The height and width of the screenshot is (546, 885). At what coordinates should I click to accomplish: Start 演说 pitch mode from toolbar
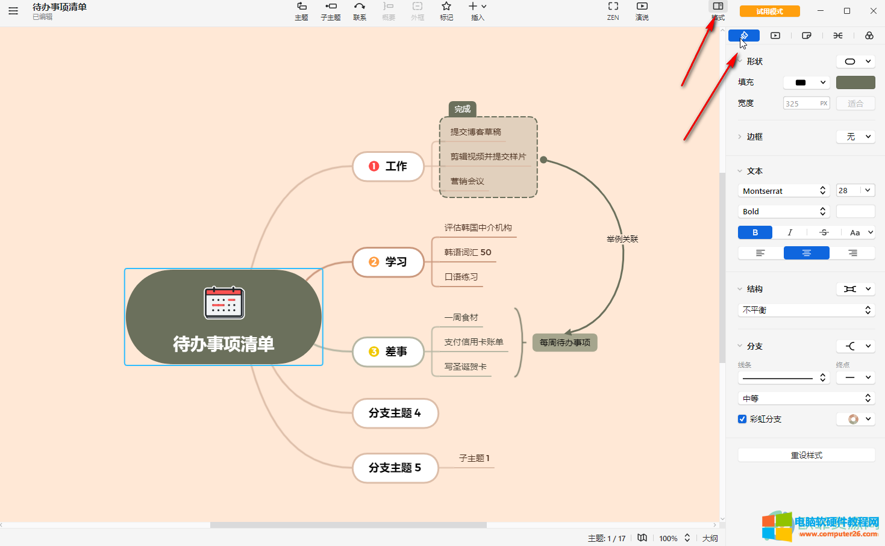click(x=642, y=11)
